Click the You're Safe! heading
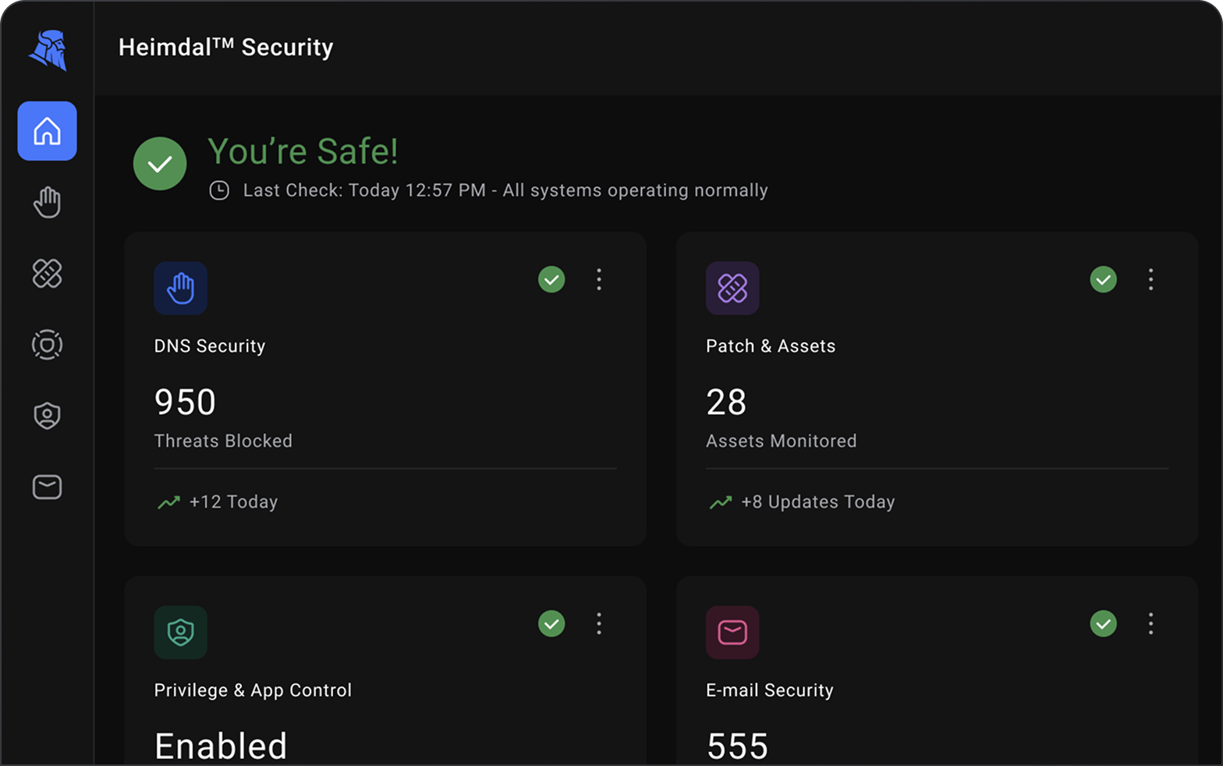The width and height of the screenshot is (1223, 766). pos(303,151)
